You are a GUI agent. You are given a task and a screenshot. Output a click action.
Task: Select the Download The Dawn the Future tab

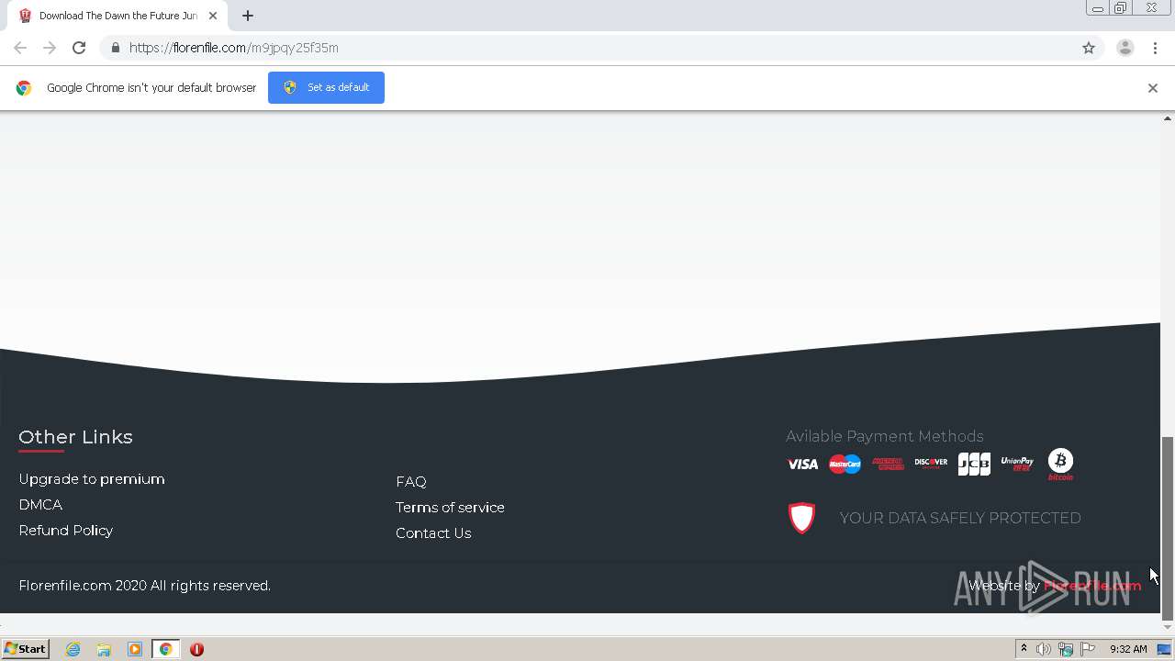point(117,16)
